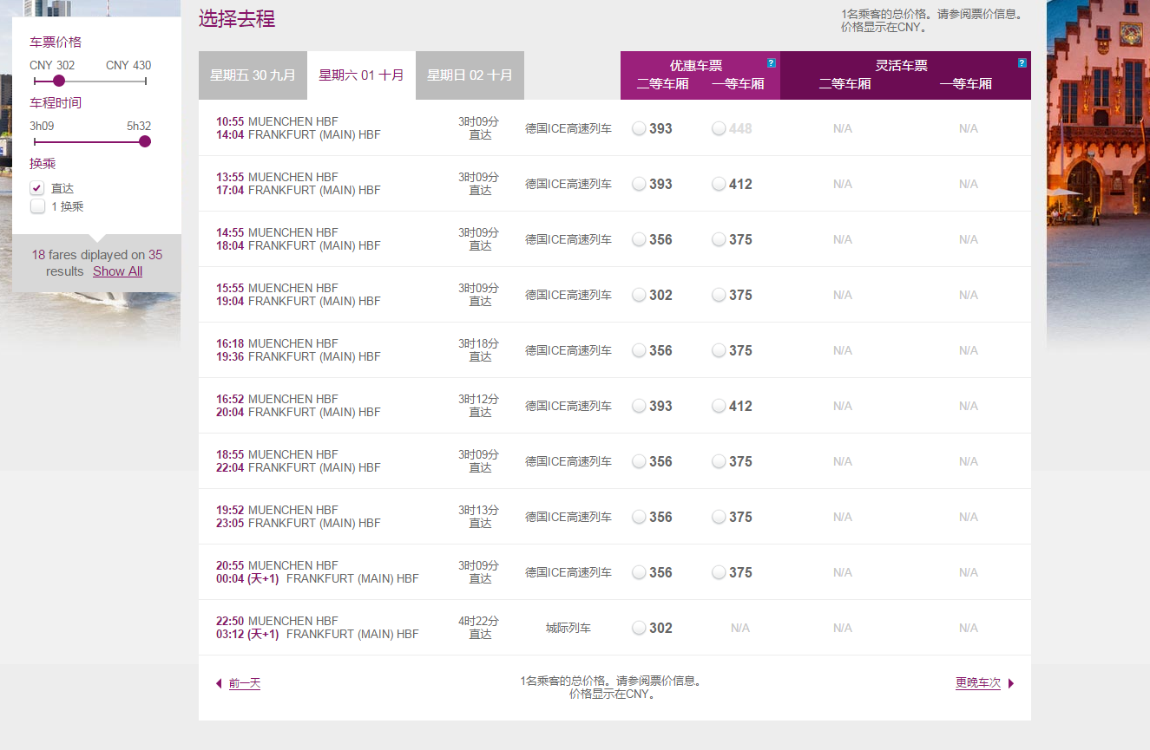Select 302 second-class fare for 22:50 train

(640, 628)
